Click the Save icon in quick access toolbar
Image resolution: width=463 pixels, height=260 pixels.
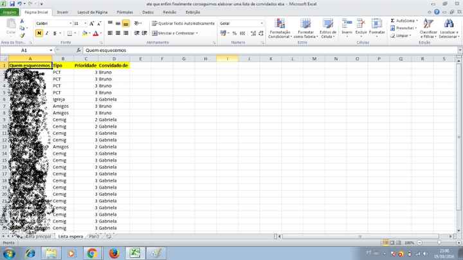[12, 4]
